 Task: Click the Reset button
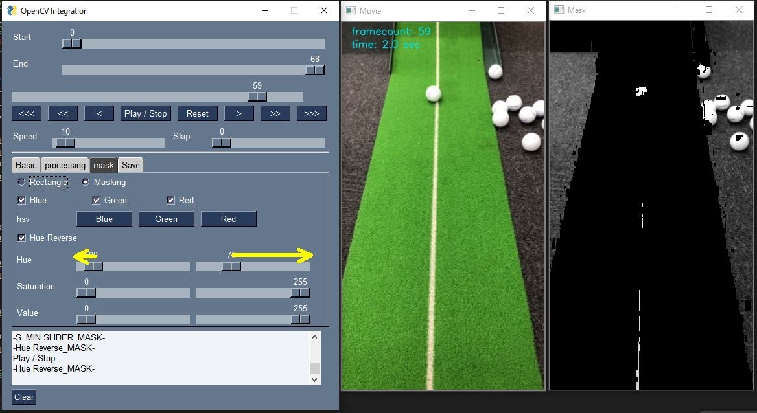pos(198,113)
